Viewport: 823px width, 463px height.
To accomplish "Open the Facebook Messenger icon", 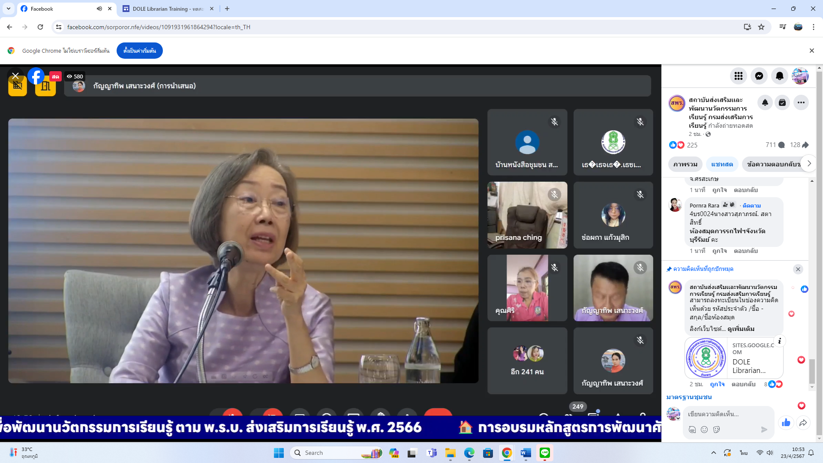I will pyautogui.click(x=759, y=76).
